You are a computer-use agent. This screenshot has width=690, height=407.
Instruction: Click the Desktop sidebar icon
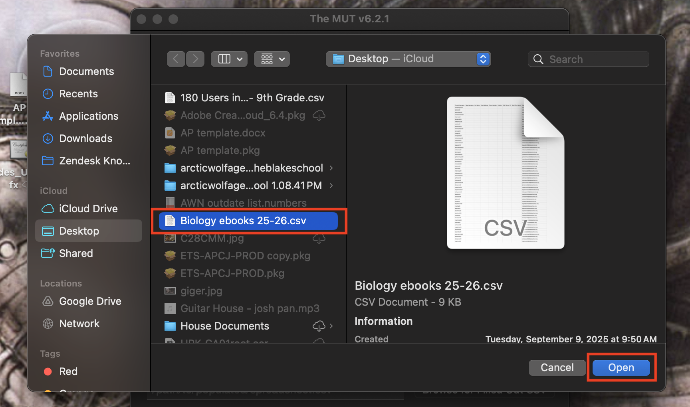48,231
